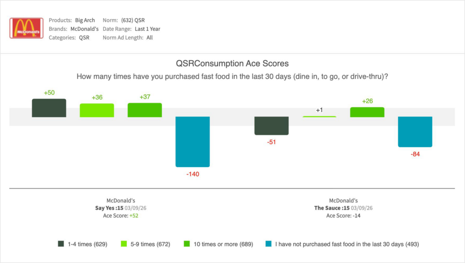Click the +37 green bar for Say Yes
Screen dimensions: 465x263
(144, 110)
